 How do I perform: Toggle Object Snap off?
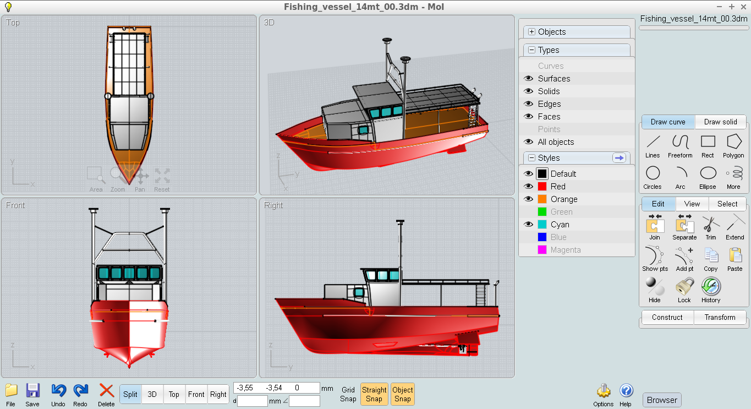403,394
